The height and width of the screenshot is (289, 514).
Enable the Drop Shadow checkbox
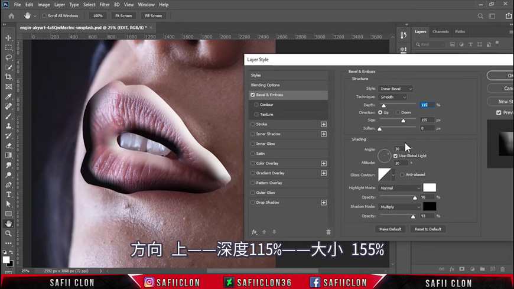(x=253, y=203)
